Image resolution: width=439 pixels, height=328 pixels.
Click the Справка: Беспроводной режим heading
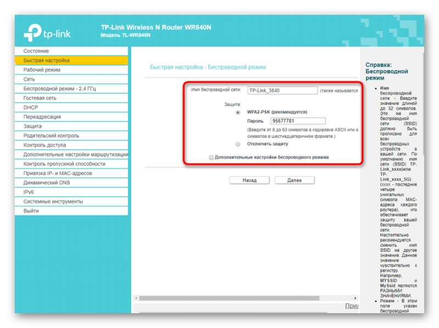[387, 71]
